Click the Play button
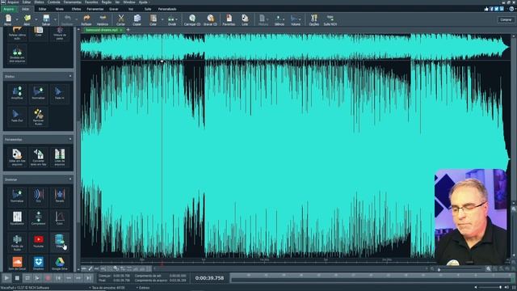The height and width of the screenshot is (291, 517). click(6, 278)
